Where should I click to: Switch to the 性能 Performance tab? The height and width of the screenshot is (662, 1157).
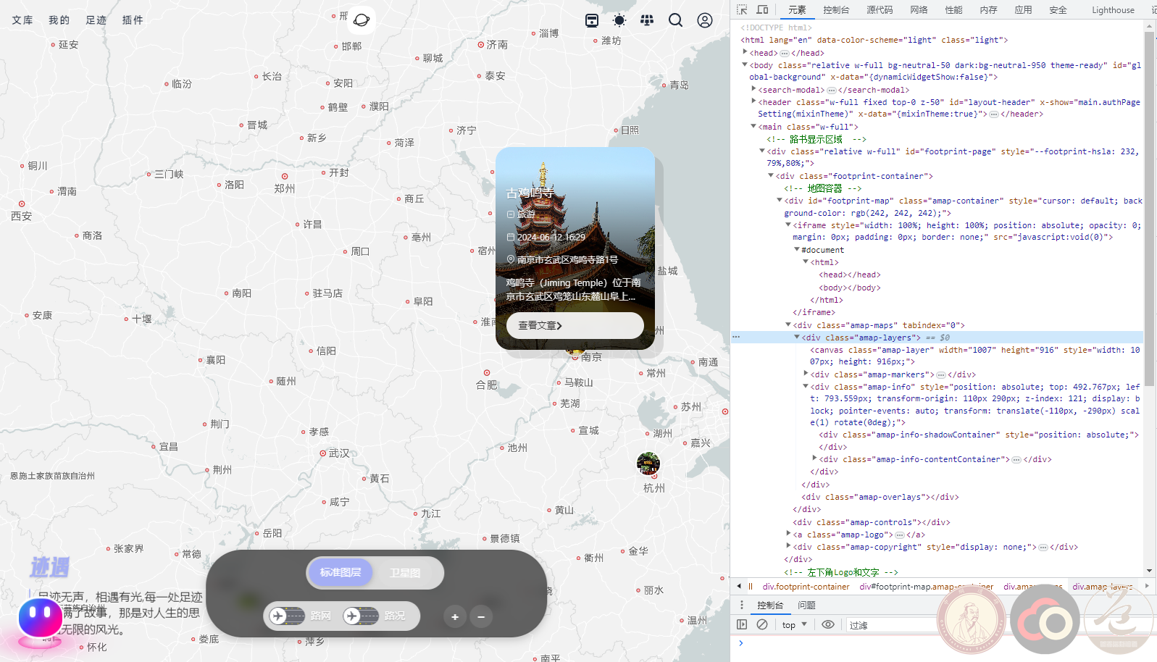[x=953, y=9]
